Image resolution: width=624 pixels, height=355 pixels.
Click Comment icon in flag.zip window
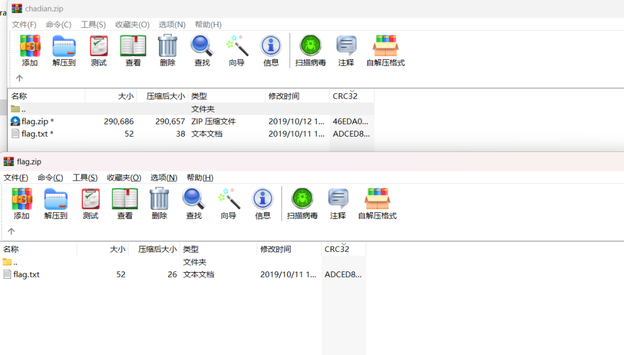(x=338, y=199)
